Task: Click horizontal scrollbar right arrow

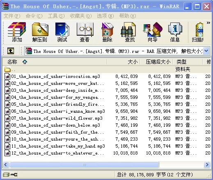Action: (207, 164)
